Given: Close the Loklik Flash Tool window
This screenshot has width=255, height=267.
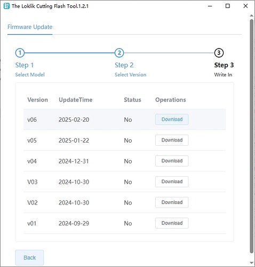Looking at the screenshot, I should point(245,6).
